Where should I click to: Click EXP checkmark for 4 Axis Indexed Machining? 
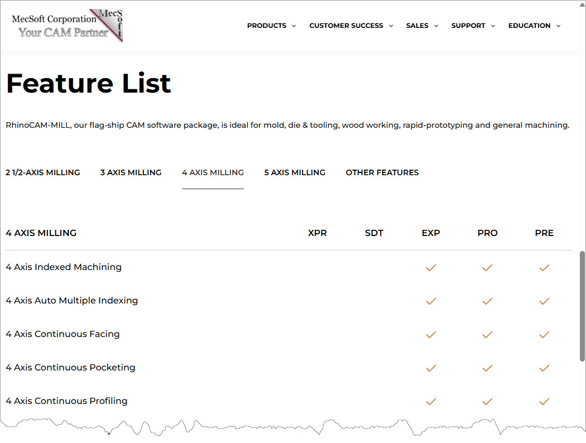coord(431,268)
